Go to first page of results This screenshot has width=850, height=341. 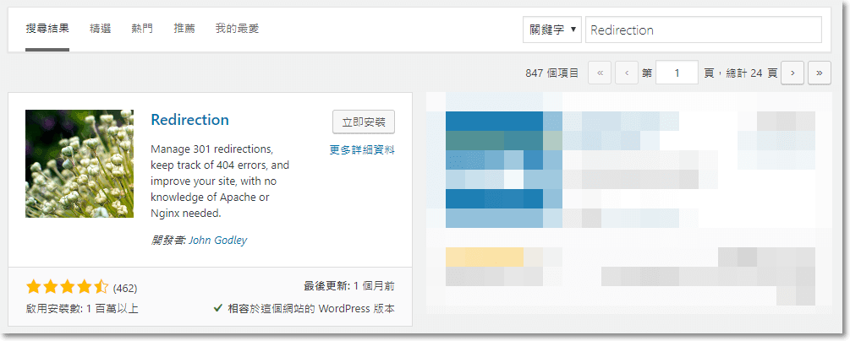600,73
